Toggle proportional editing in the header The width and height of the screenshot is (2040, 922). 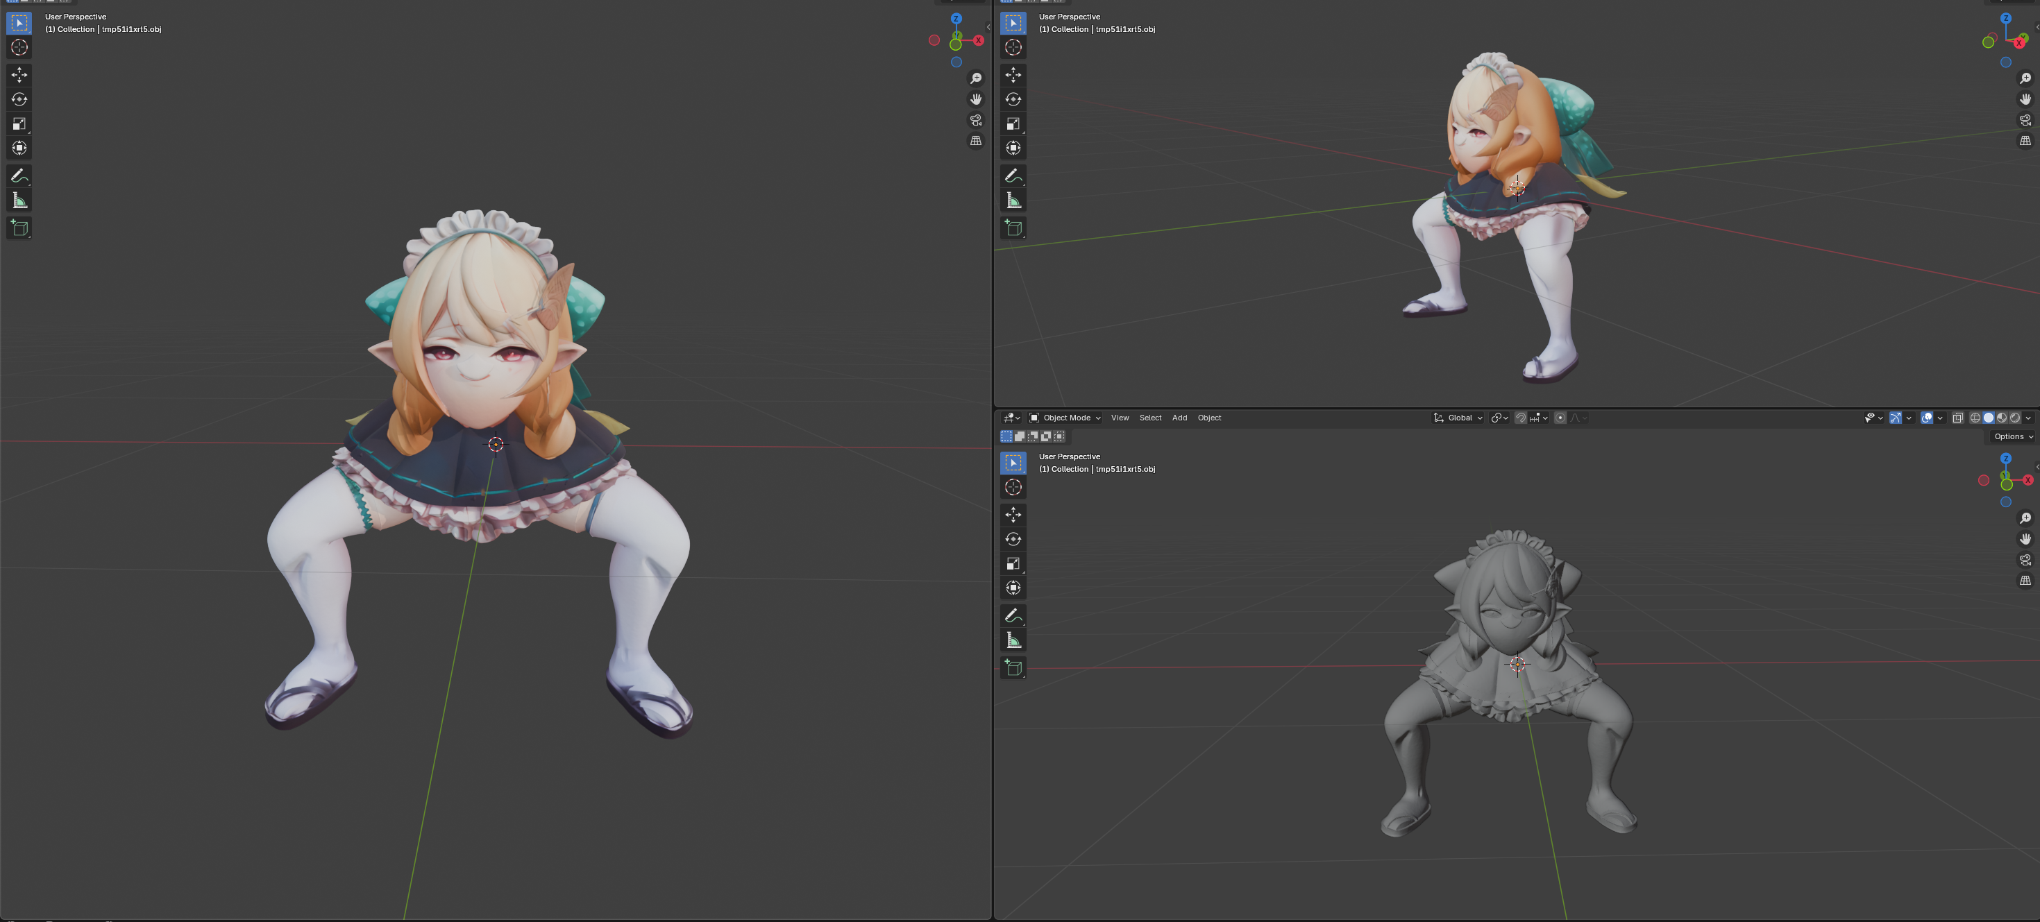[x=1560, y=418]
